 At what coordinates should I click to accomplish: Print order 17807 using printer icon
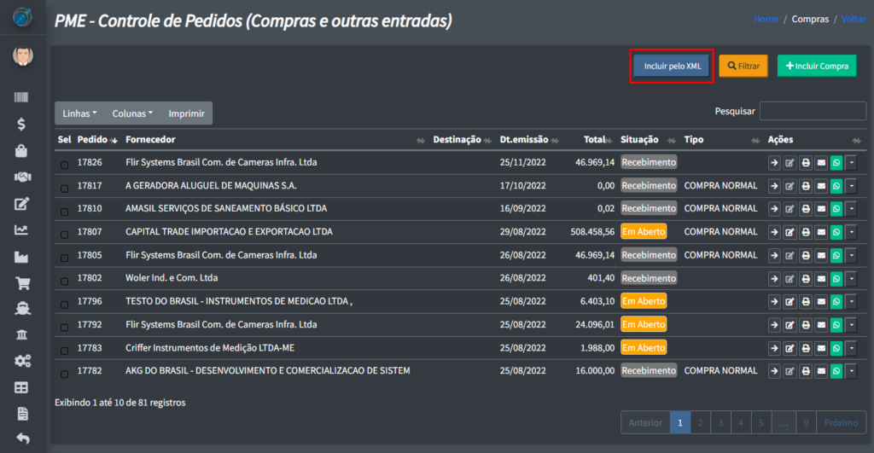pyautogui.click(x=805, y=232)
